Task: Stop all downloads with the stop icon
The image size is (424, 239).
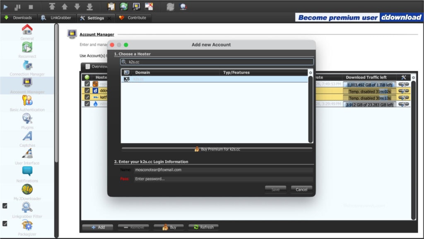Action: pos(31,7)
